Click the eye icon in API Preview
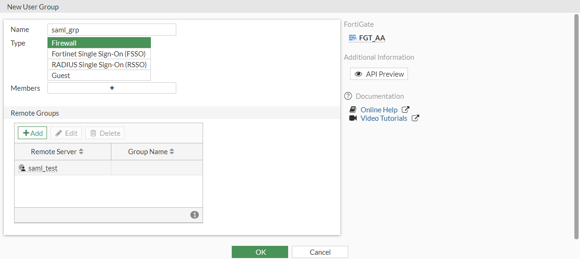Image resolution: width=580 pixels, height=259 pixels. coord(359,74)
